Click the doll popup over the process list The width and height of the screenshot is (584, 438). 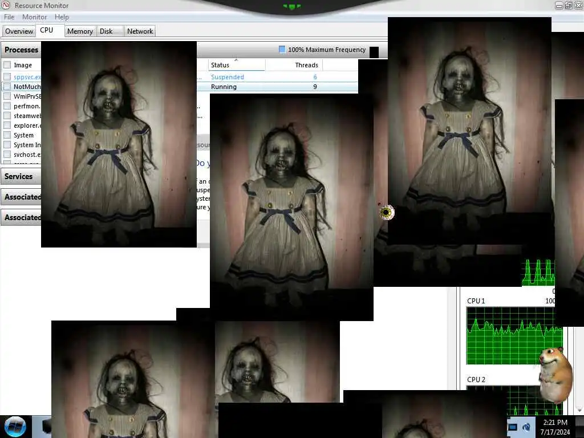coord(119,144)
